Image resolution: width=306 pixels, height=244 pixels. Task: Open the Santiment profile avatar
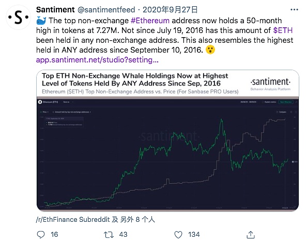tap(18, 18)
